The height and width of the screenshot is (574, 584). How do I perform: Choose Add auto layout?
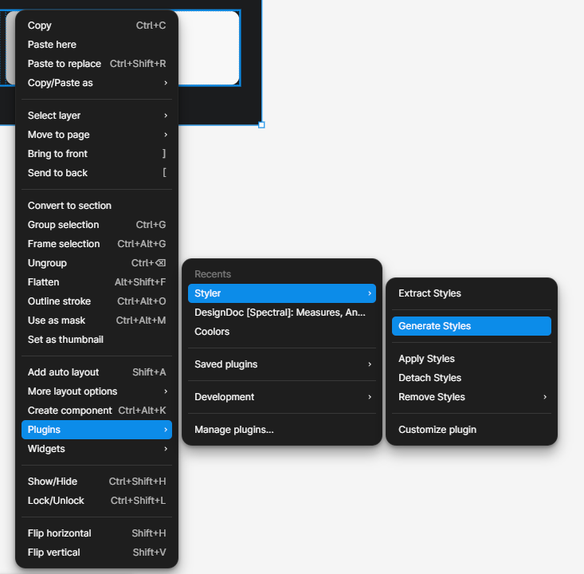click(x=96, y=372)
